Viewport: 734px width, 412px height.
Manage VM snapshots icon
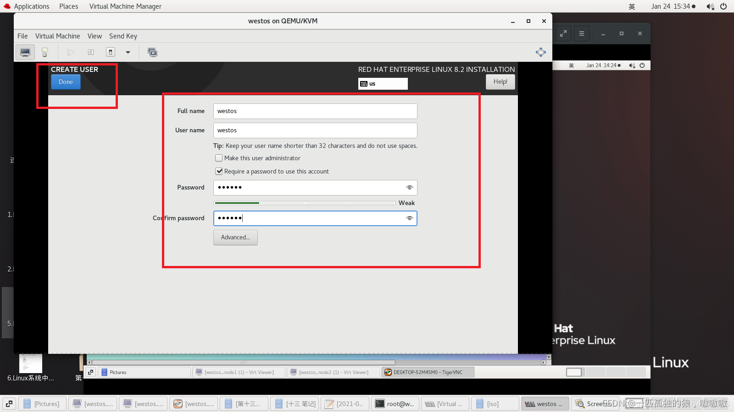pyautogui.click(x=152, y=52)
